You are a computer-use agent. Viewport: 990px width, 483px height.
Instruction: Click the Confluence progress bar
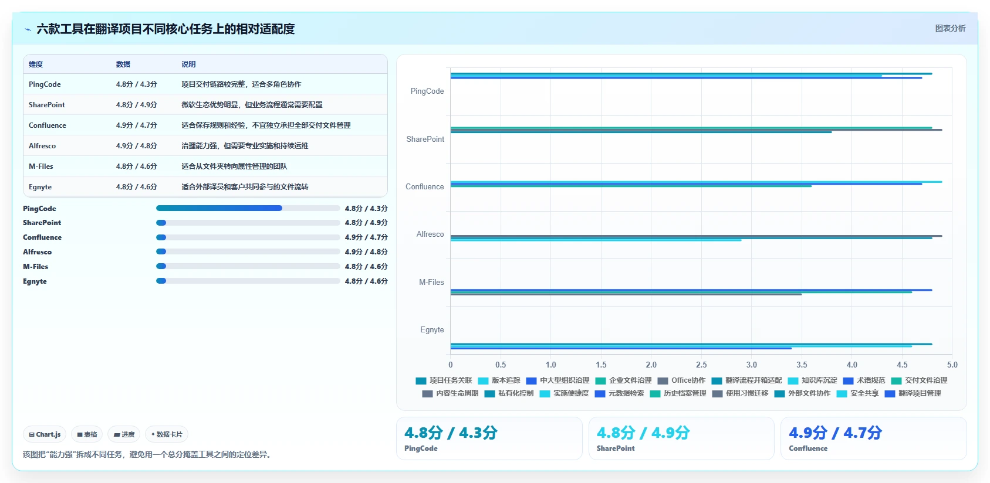248,237
